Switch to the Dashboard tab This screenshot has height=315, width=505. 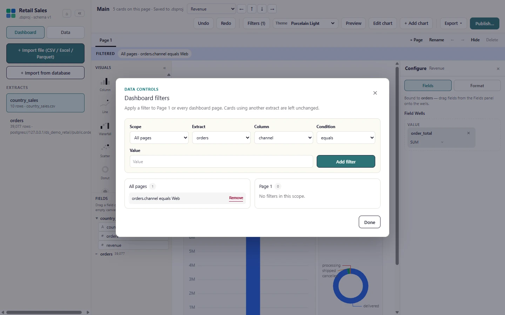pos(25,33)
